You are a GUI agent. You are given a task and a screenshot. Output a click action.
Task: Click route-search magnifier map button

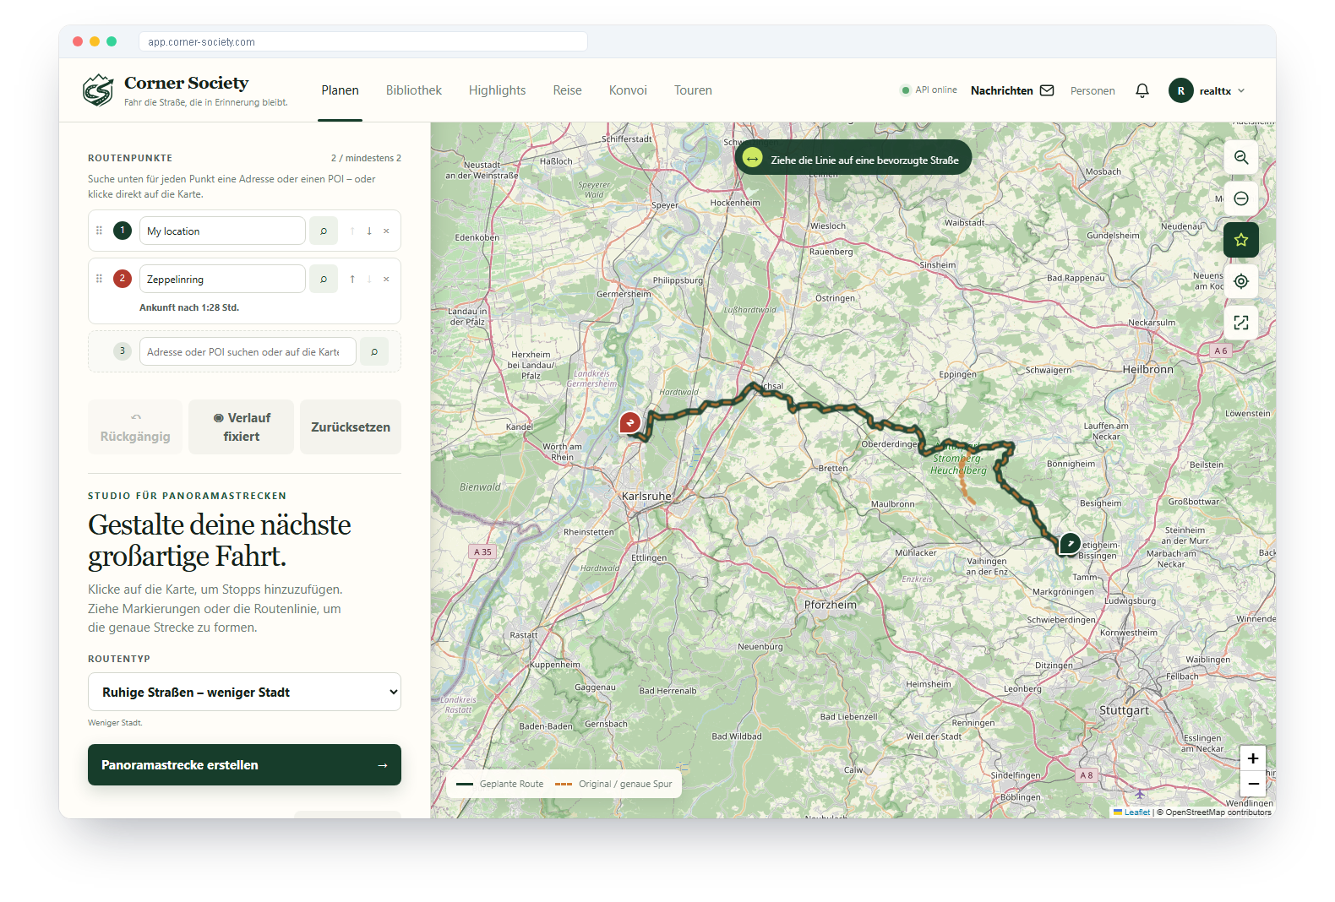point(1241,157)
